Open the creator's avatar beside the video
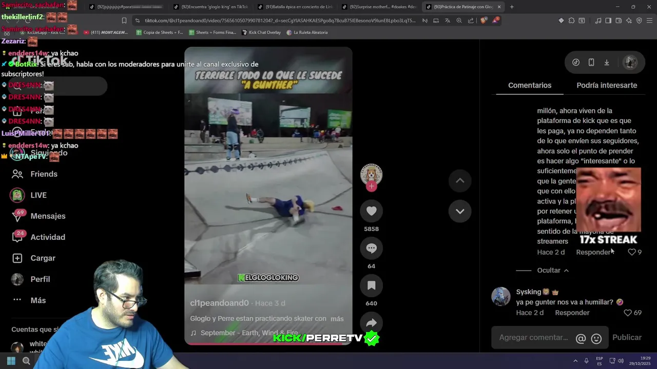 pos(371,174)
